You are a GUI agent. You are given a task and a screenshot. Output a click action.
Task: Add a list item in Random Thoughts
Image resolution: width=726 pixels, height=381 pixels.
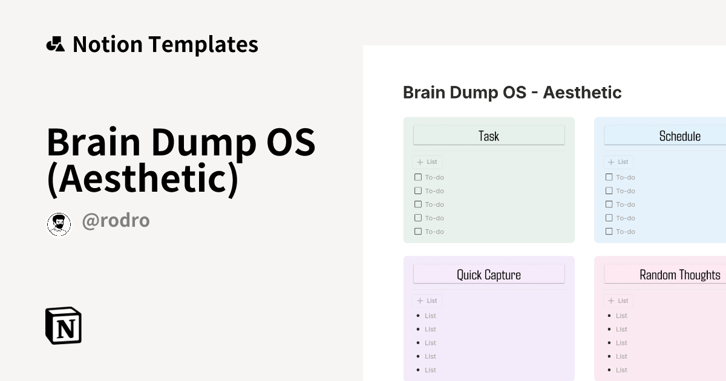point(619,301)
